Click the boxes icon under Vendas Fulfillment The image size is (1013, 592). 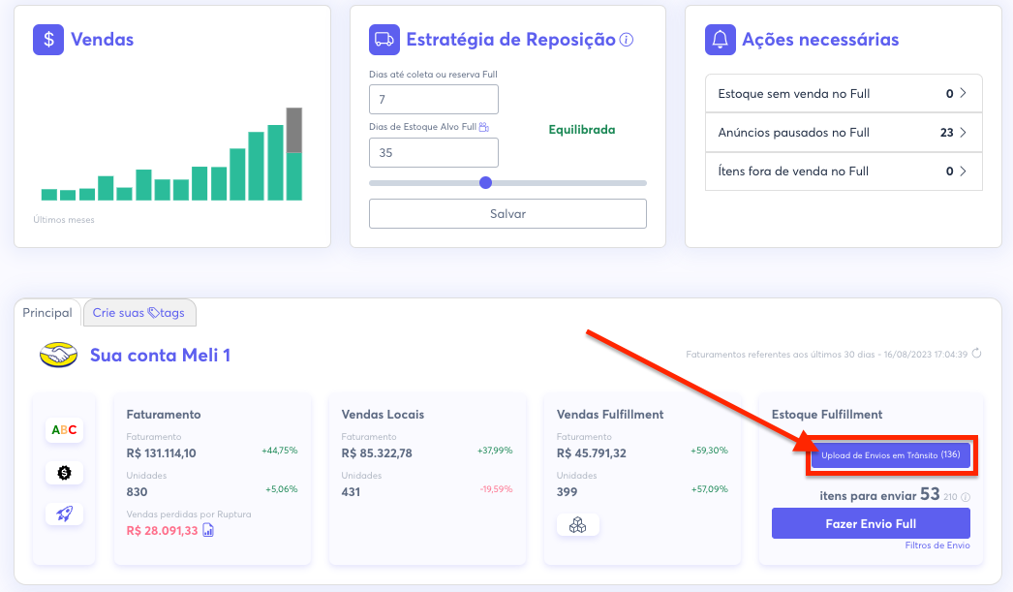pyautogui.click(x=577, y=525)
